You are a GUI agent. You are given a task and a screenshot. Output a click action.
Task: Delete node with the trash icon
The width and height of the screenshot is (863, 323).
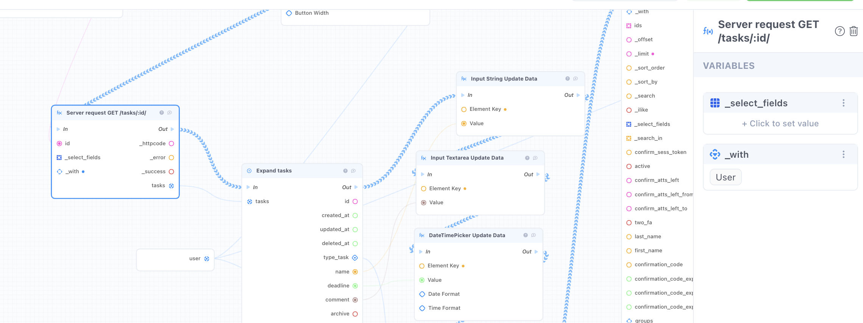[854, 31]
